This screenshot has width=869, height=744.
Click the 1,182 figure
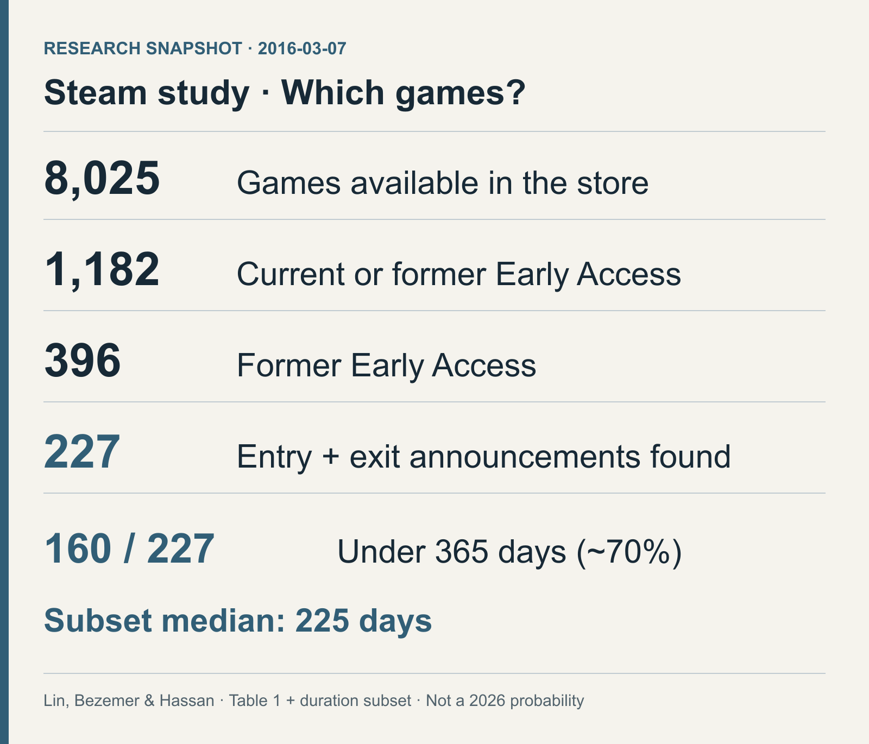pos(102,269)
